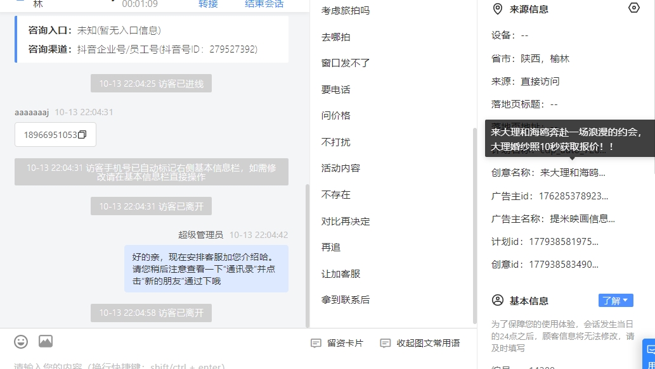Click the location pin icon beside 来源信息
655x369 pixels.
coord(497,9)
